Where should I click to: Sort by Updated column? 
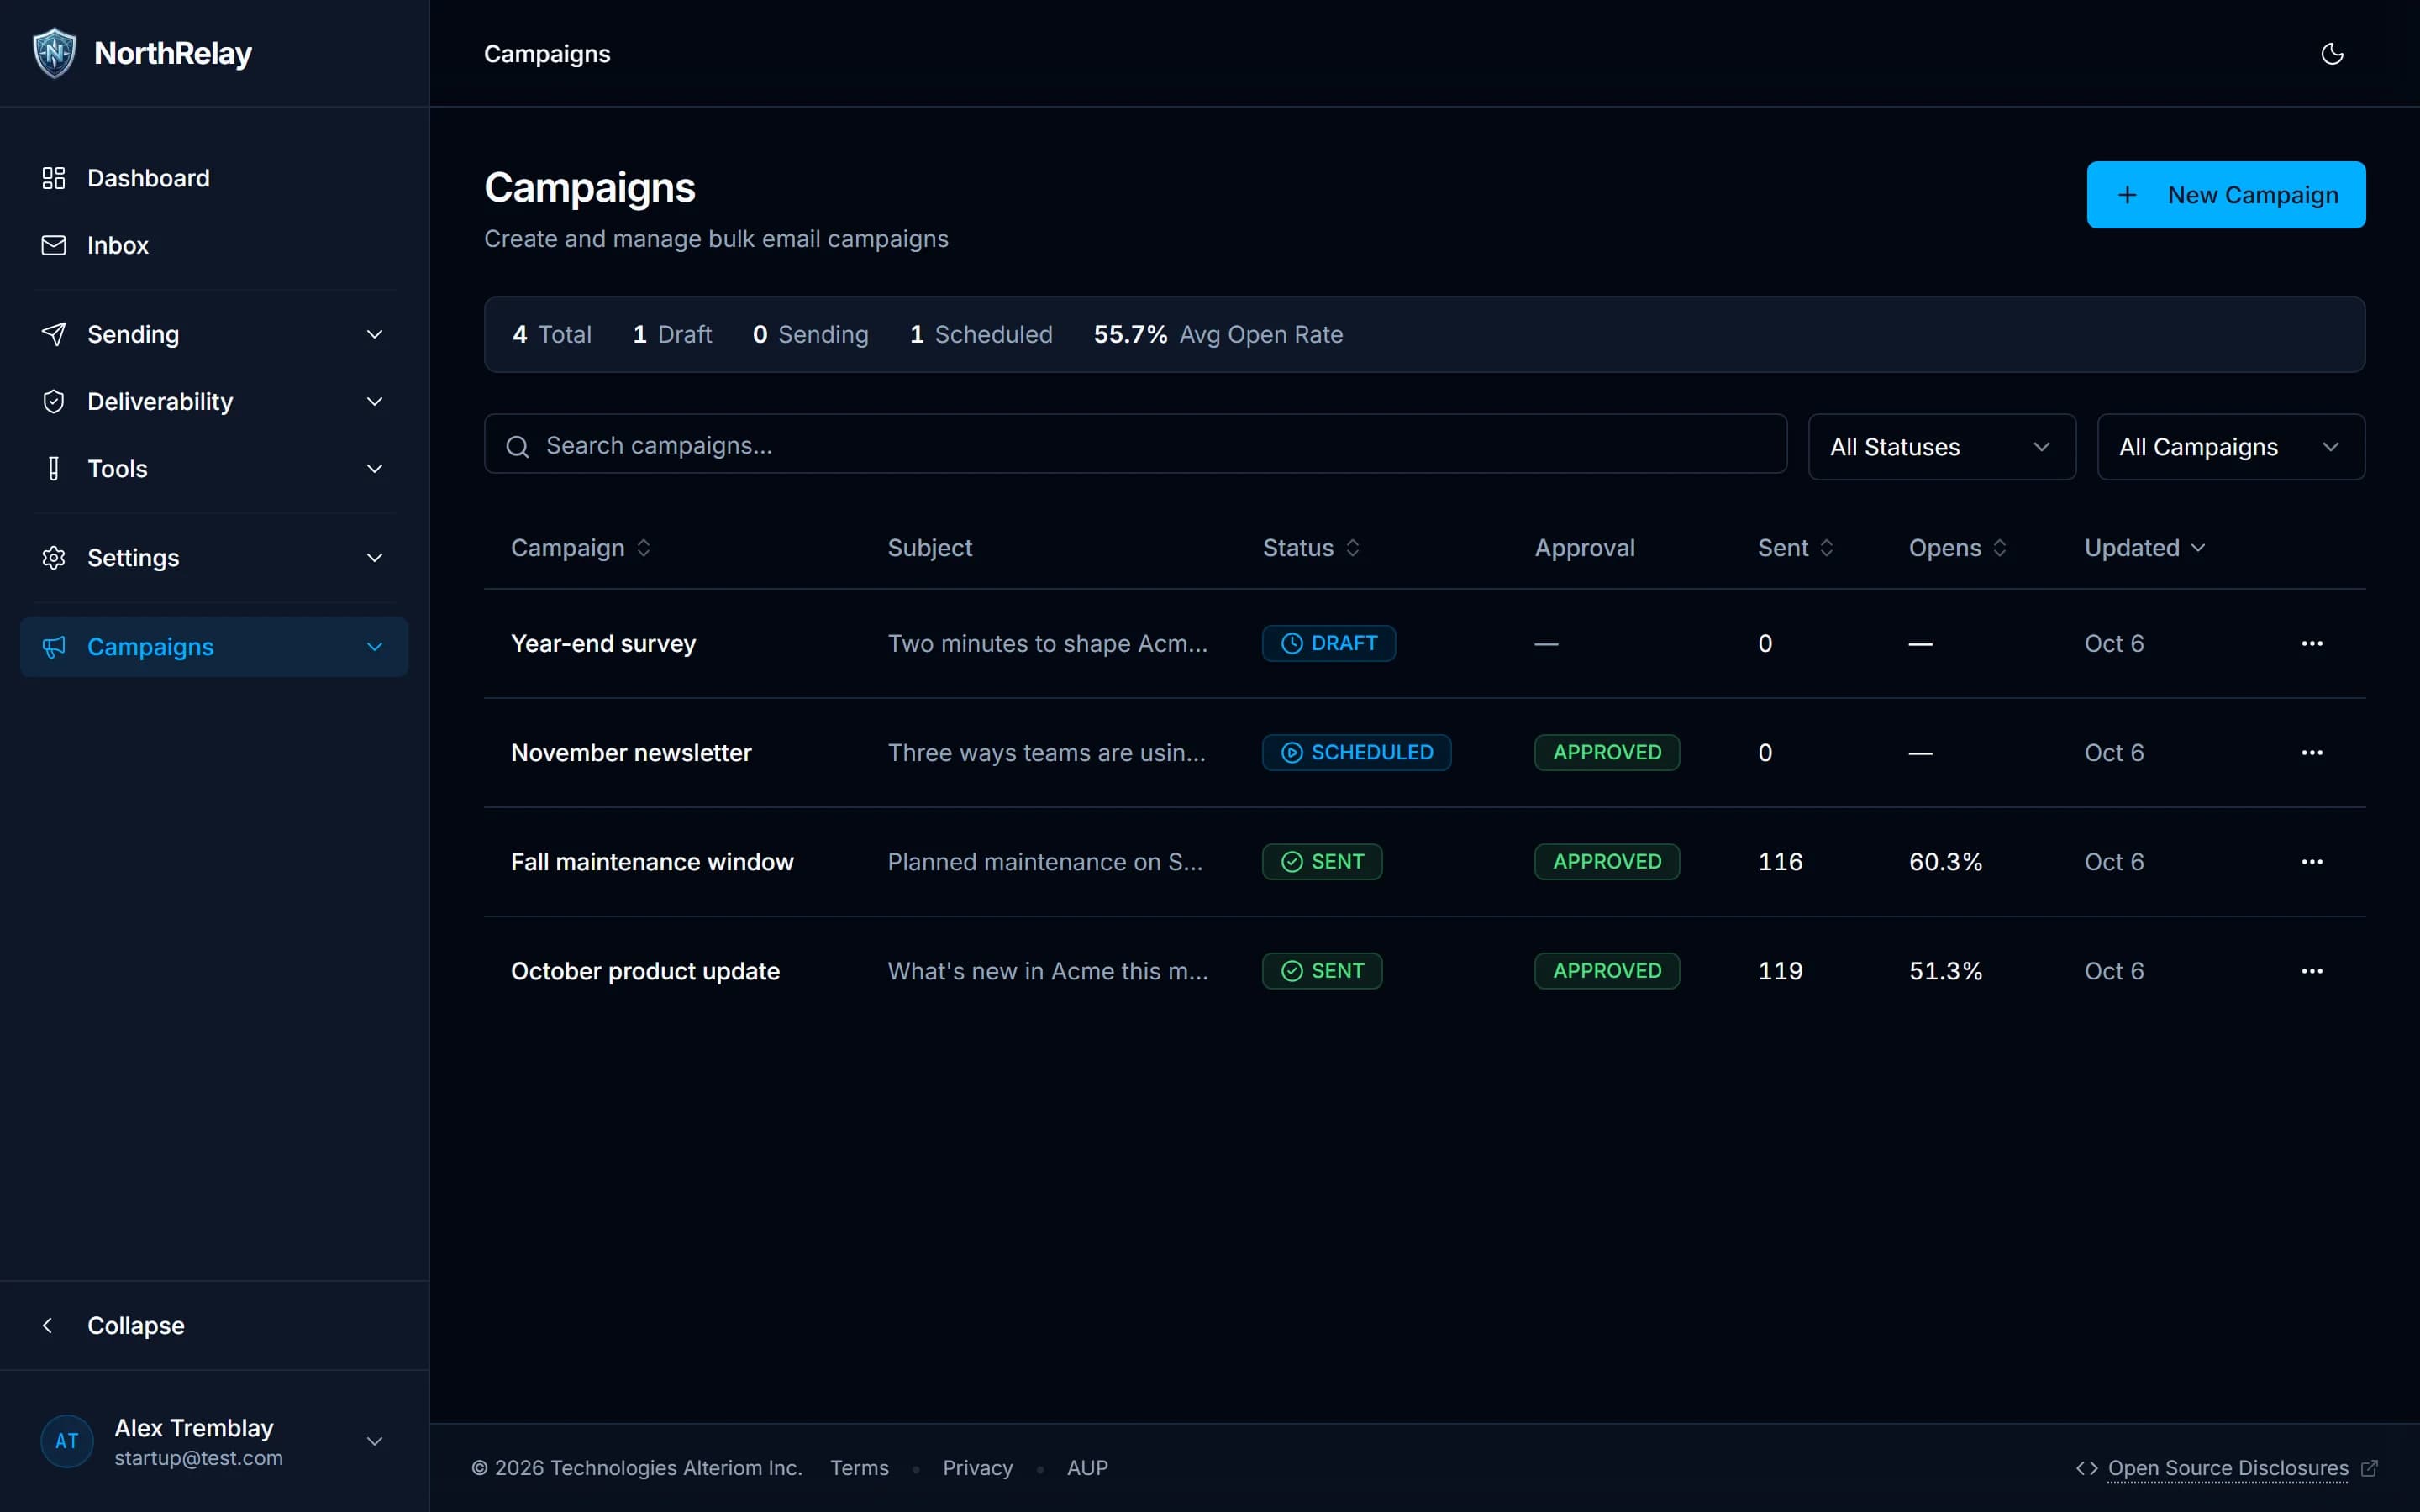pos(2144,547)
